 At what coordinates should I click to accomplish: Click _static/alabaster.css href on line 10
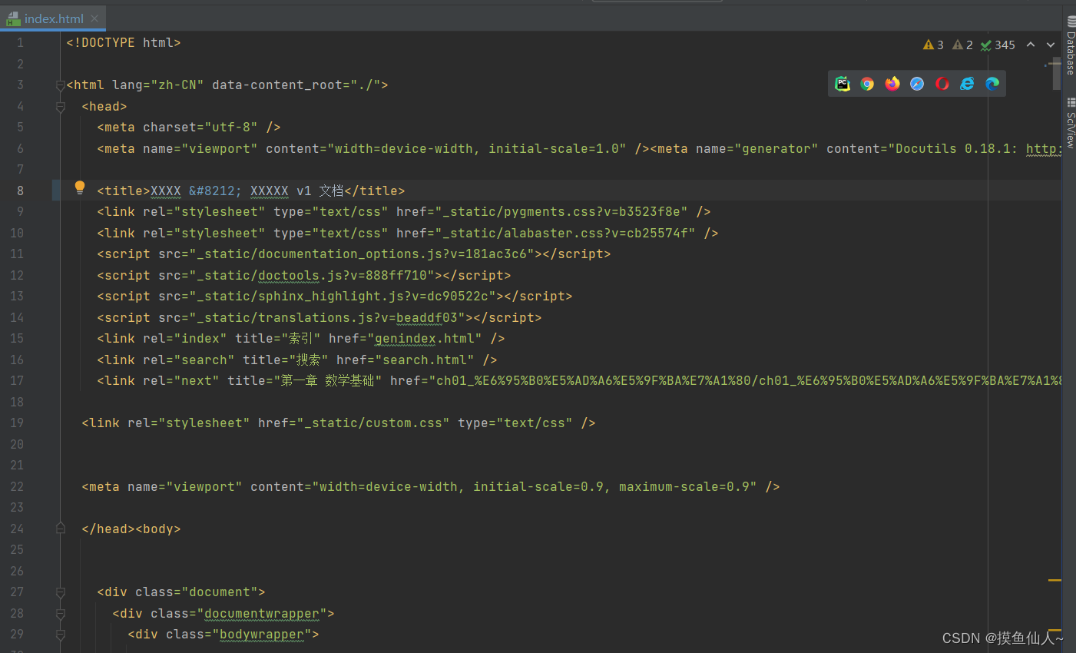point(564,233)
